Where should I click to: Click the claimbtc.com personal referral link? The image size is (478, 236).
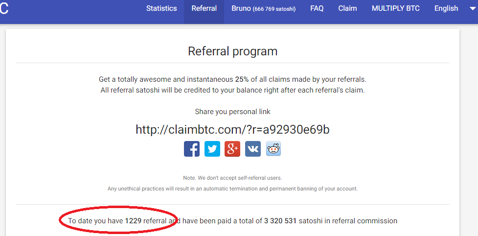click(232, 129)
